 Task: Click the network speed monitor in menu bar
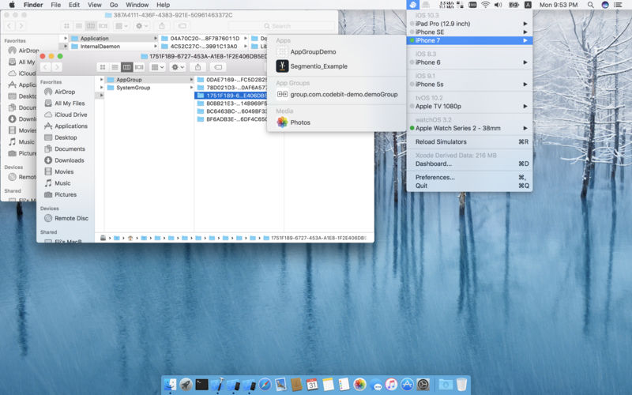point(446,5)
